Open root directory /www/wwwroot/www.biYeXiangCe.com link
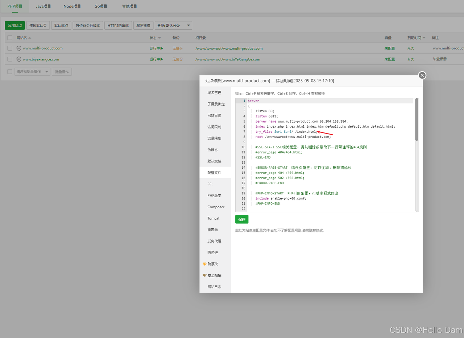 click(x=228, y=59)
